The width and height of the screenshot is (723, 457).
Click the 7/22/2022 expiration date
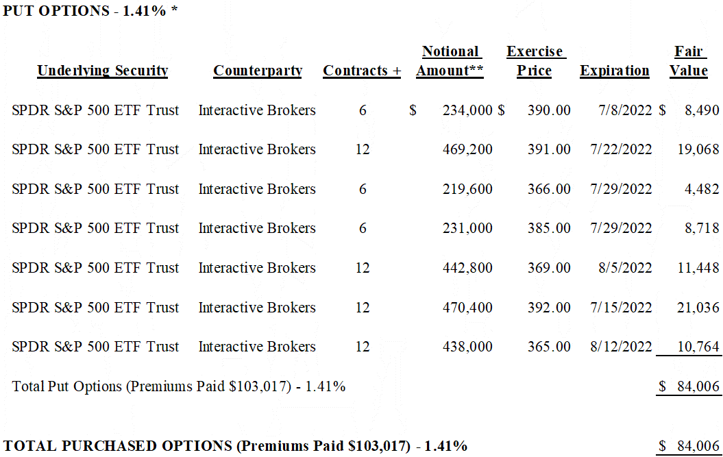(x=620, y=149)
